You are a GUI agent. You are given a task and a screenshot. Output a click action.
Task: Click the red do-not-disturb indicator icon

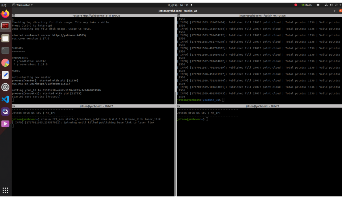[x=295, y=5]
